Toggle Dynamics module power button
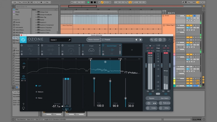Viewport: 217px width, 122px height. coord(42,45)
